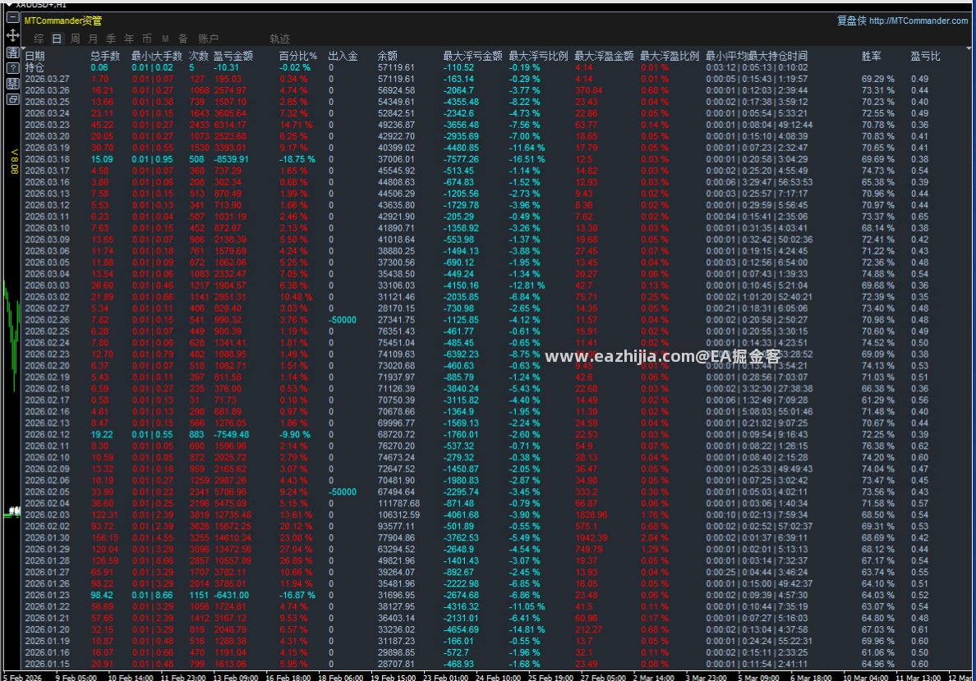Open the 月 monthly tab

[x=93, y=39]
